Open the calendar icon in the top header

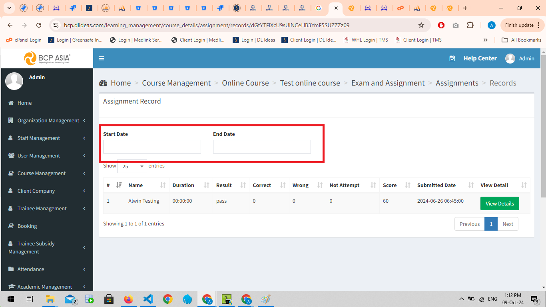pyautogui.click(x=452, y=58)
